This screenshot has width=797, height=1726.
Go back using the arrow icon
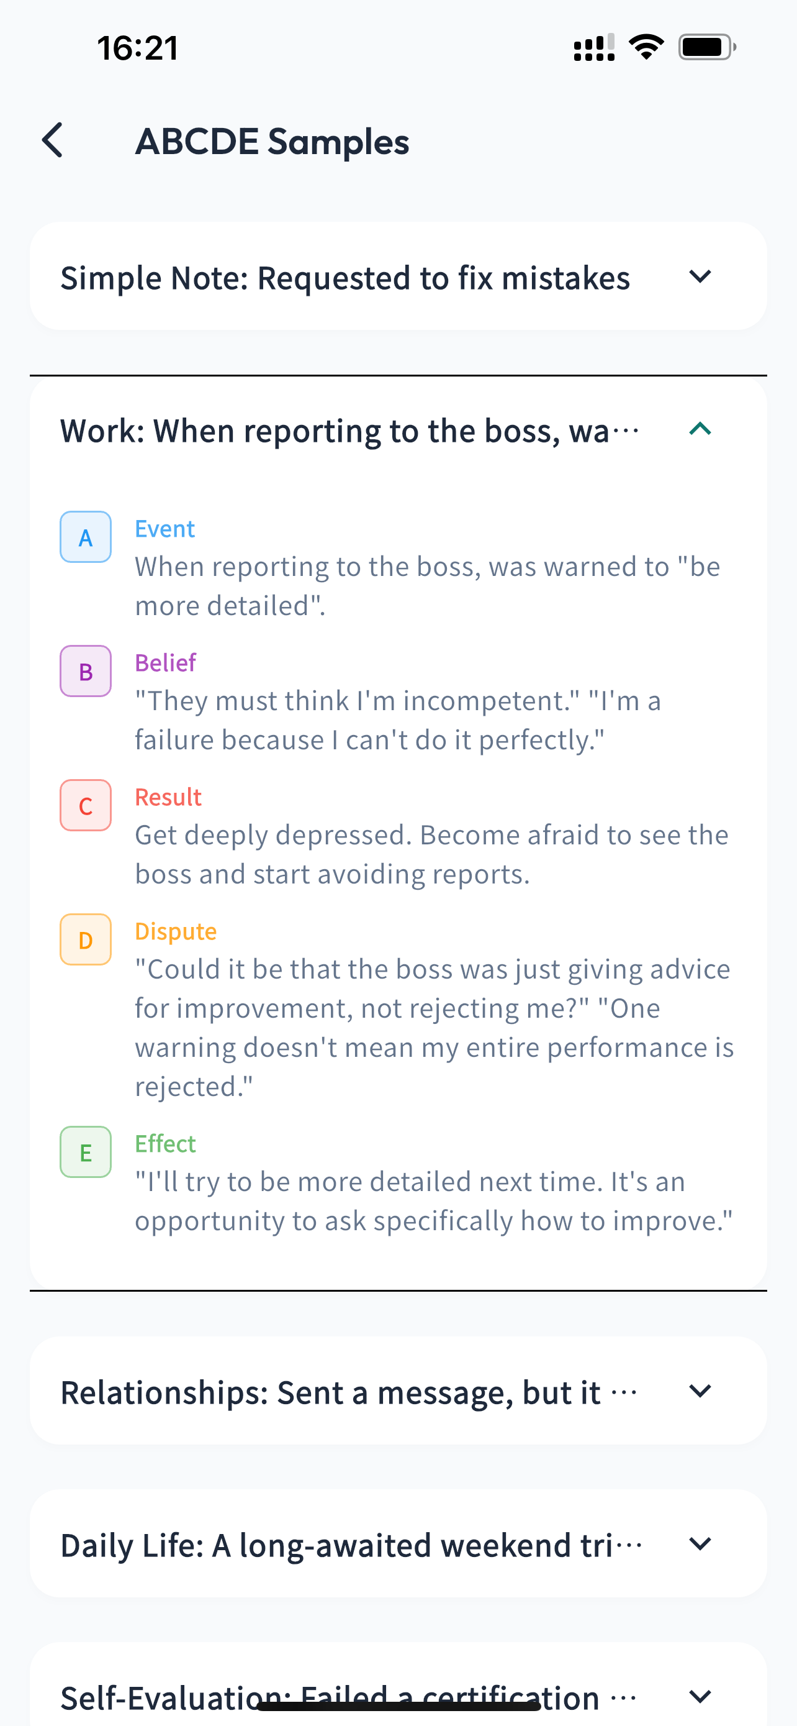52,140
